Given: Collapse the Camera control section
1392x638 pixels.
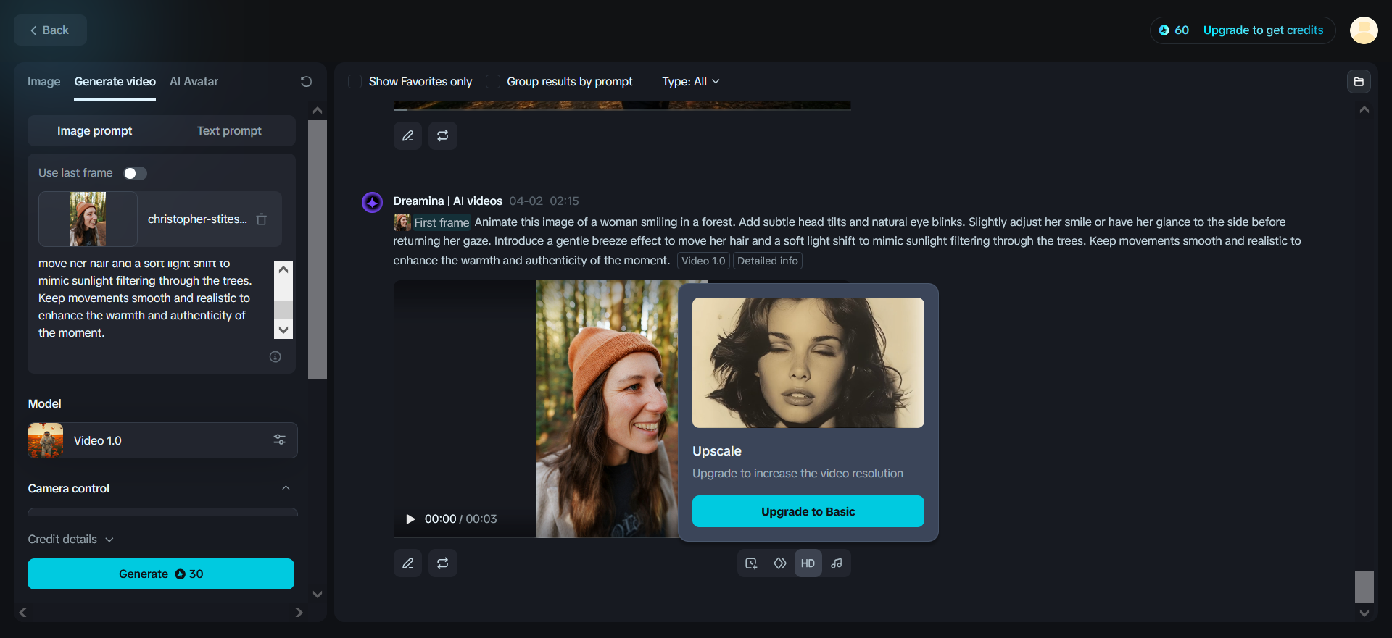Looking at the screenshot, I should (286, 488).
